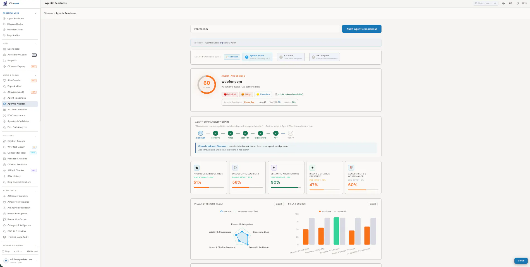
Task: Collapse the Recently Used sidebar section
Action: point(35,13)
